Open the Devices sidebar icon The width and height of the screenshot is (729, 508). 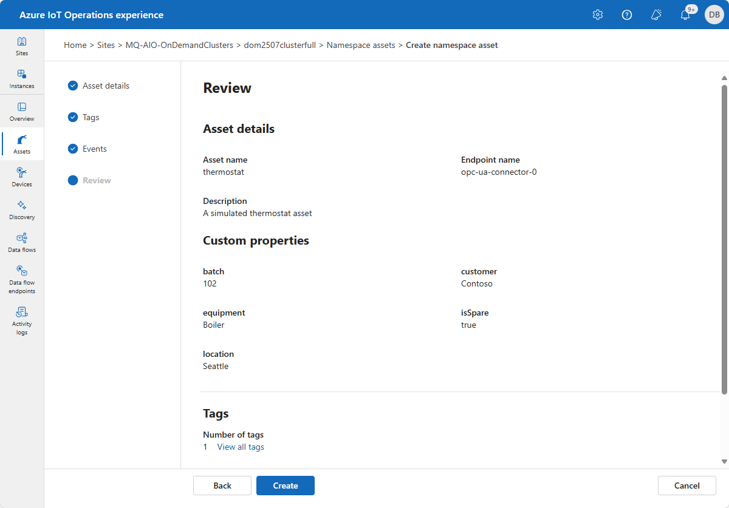tap(22, 177)
